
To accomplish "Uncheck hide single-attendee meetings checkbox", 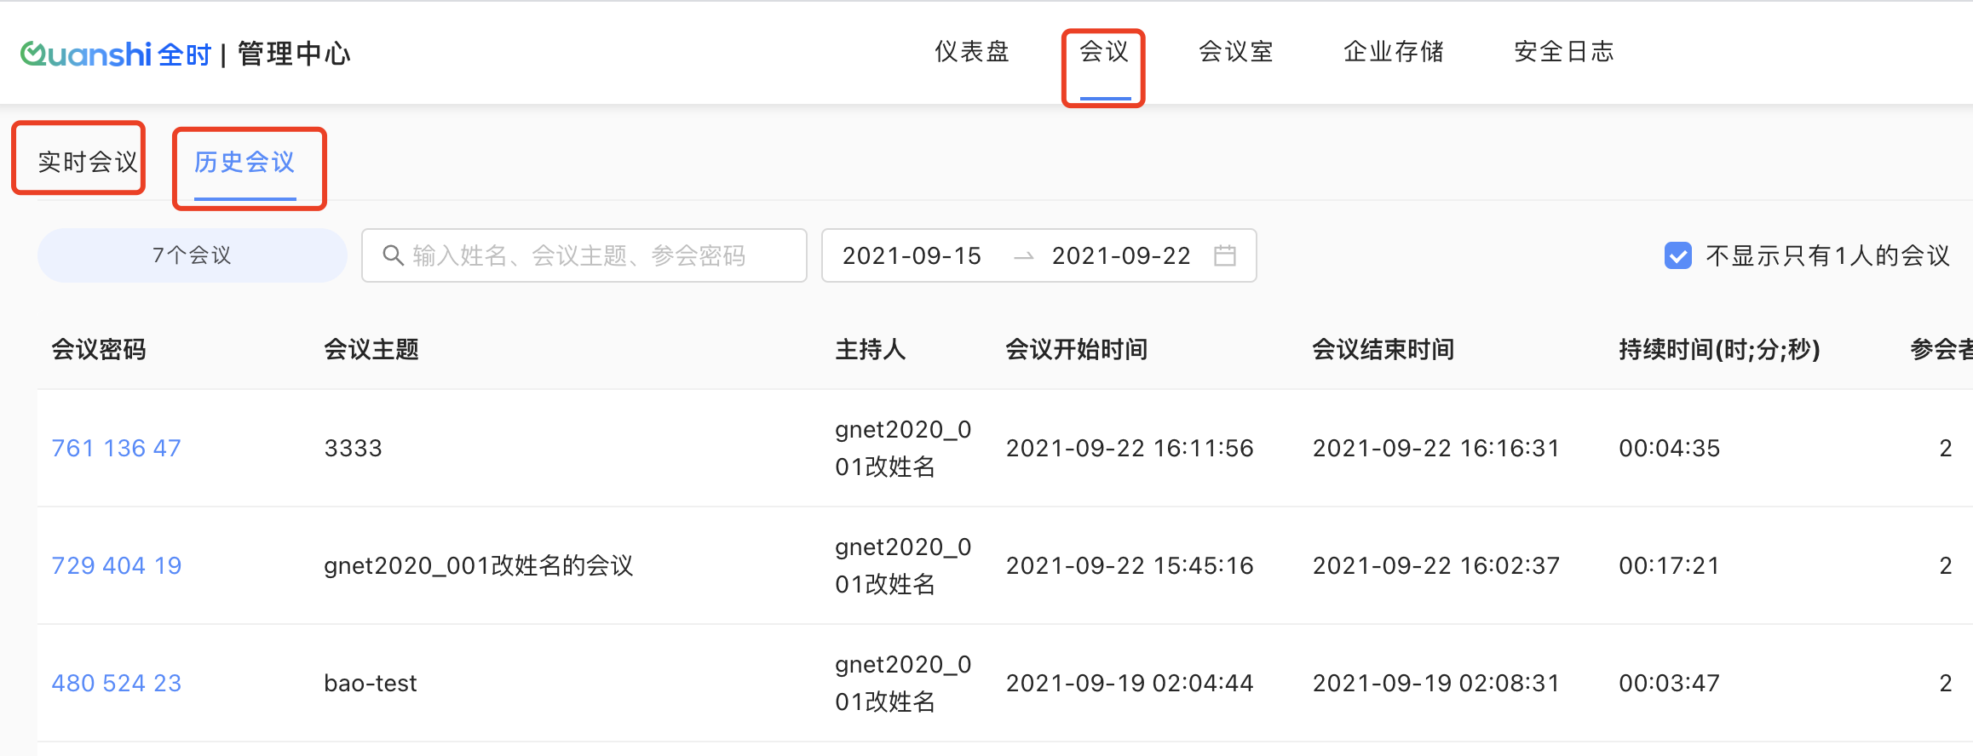I will point(1677,255).
